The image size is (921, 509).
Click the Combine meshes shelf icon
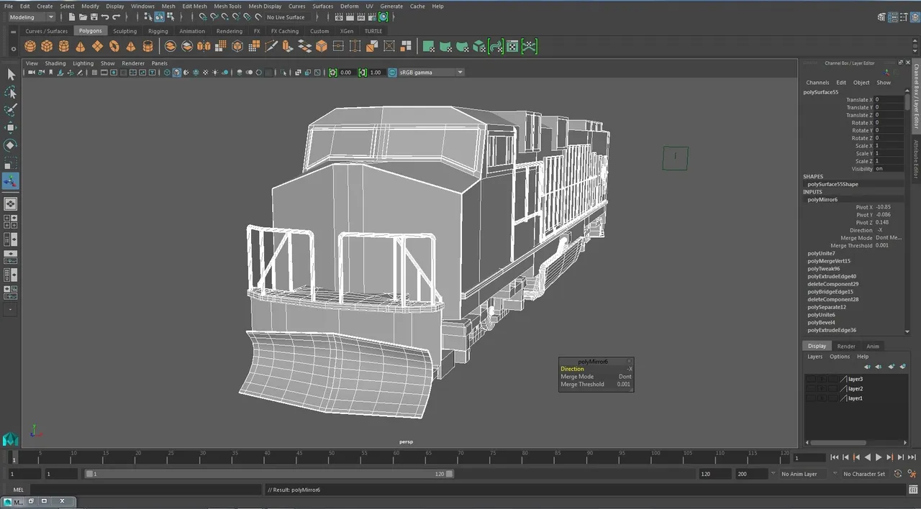pos(171,46)
